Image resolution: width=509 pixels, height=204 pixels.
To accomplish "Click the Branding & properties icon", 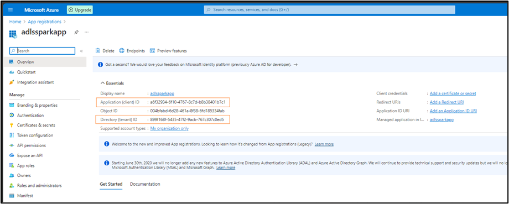I will (12, 105).
